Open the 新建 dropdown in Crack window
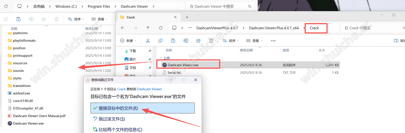 129,41
